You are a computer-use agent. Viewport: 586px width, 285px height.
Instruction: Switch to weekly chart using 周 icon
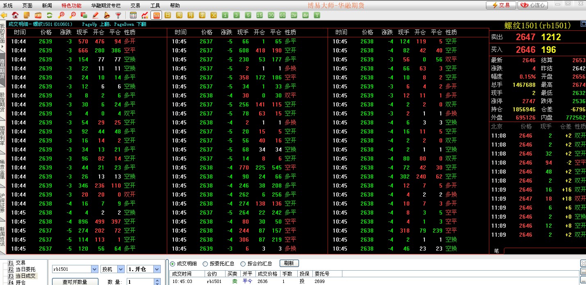pyautogui.click(x=179, y=14)
